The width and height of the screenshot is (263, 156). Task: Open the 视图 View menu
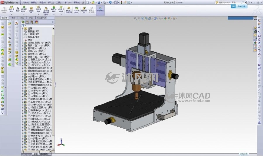coord(42,3)
